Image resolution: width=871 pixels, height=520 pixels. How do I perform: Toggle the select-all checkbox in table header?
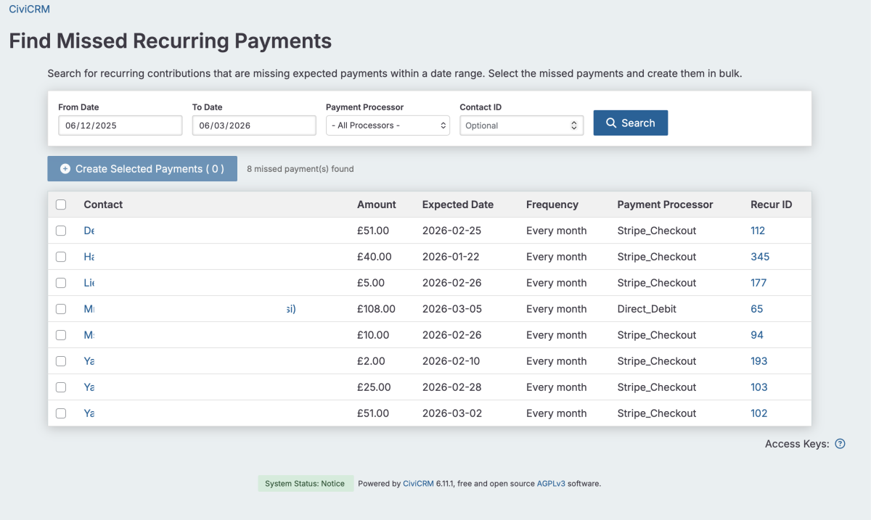pos(61,205)
